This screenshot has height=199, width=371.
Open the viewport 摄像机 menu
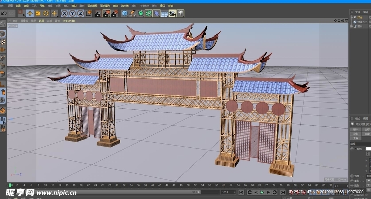(x=24, y=21)
